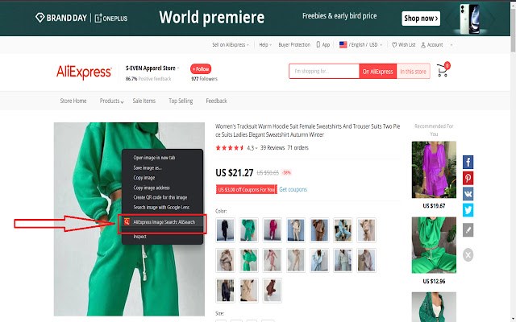
Task: Click Get coupons link
Action: [293, 190]
